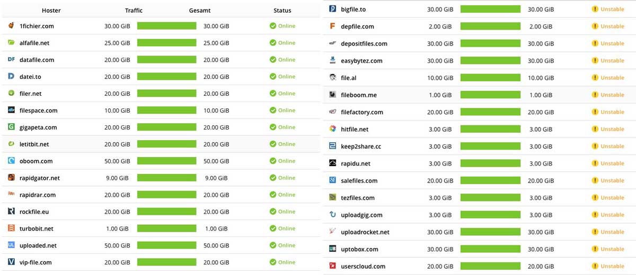Viewport: 636px width, 275px height.
Task: Click the alfafile.net folder icon
Action: pos(11,43)
